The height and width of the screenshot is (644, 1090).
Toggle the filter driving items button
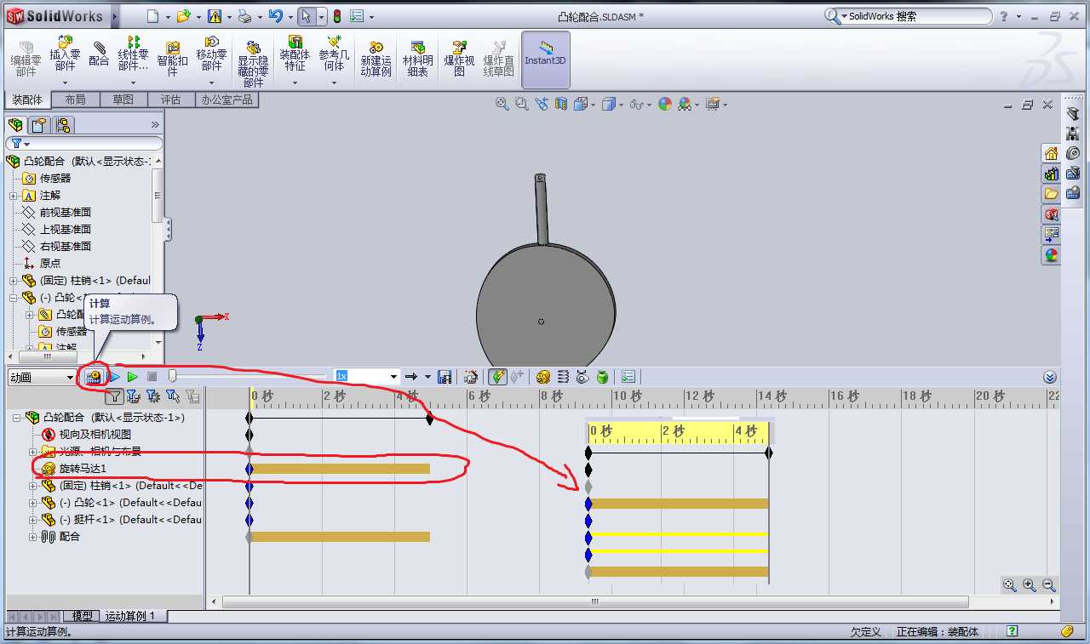click(153, 396)
